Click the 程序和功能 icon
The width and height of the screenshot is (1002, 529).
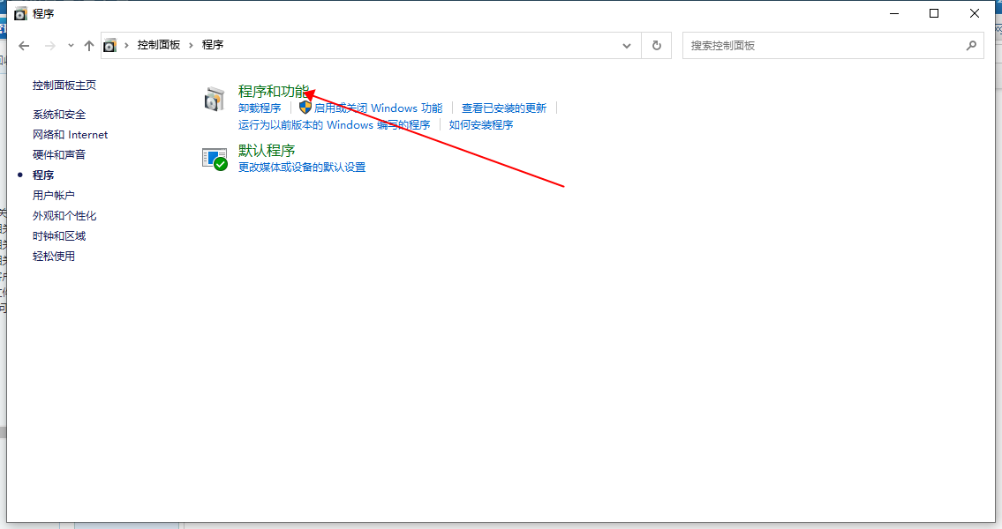click(215, 100)
